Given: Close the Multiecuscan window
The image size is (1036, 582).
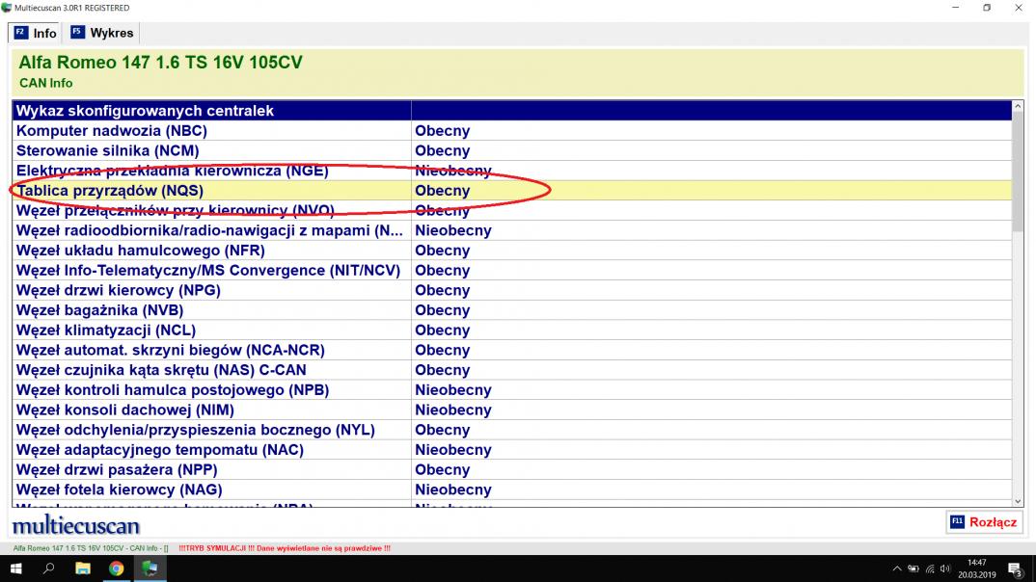Looking at the screenshot, I should click(1019, 8).
